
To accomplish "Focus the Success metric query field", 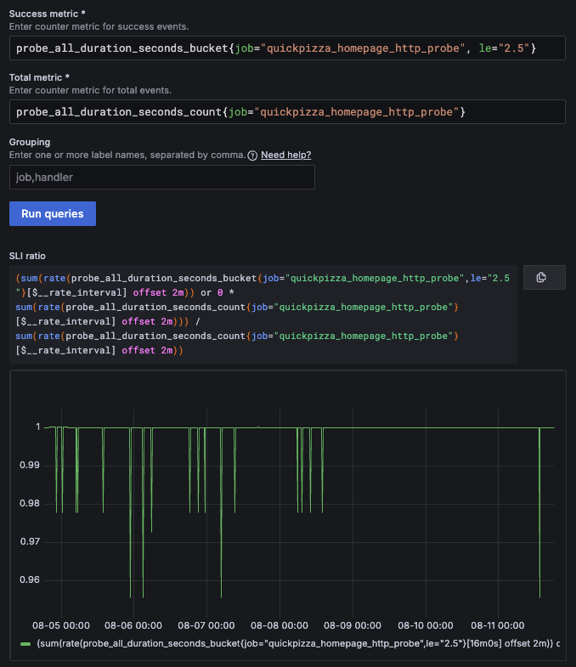I will (287, 48).
